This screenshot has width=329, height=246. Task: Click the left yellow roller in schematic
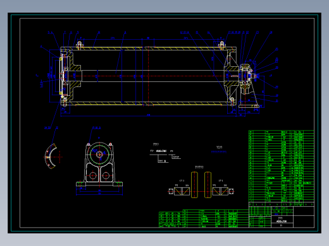pyautogui.click(x=194, y=185)
